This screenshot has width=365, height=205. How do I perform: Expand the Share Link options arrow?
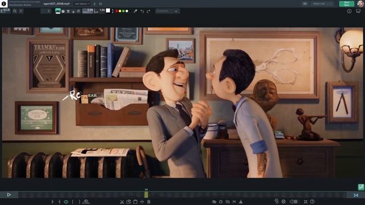(331, 3)
